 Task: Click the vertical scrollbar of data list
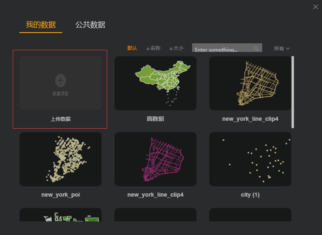(293, 92)
